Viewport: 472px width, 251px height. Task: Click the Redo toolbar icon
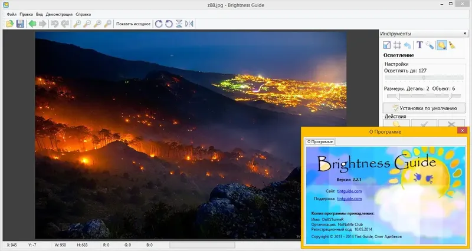(x=65, y=24)
